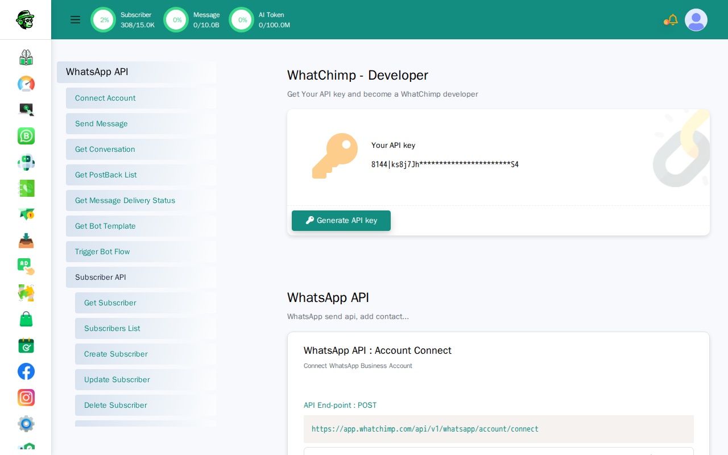Open the dashboard speedometer icon

pos(26,84)
